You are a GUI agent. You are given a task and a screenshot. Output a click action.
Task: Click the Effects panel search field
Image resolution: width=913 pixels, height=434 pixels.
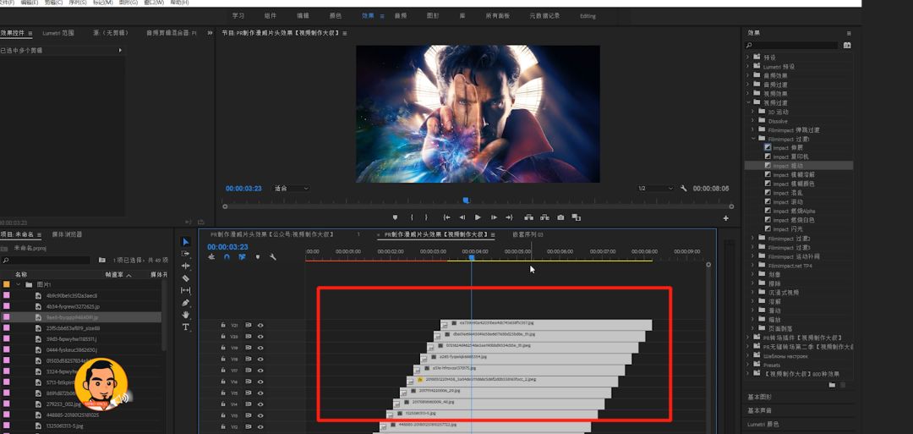(x=792, y=45)
